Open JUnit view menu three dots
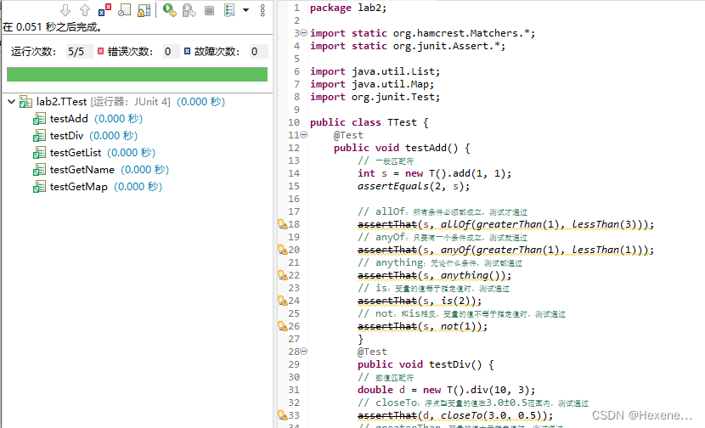Screen dimensions: 705x428 [262, 10]
